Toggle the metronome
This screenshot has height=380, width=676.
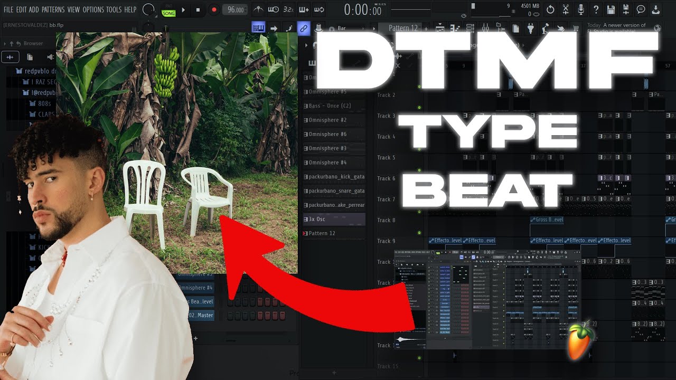(258, 9)
